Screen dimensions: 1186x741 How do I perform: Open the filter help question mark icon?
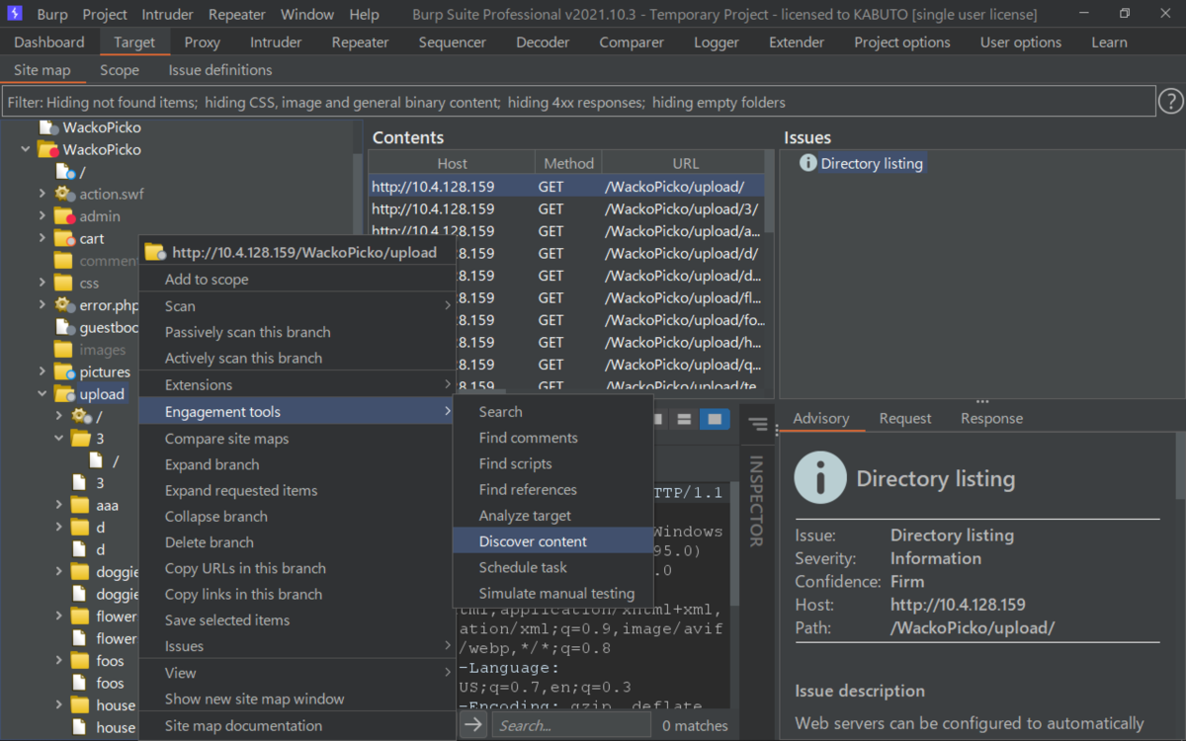coord(1170,102)
